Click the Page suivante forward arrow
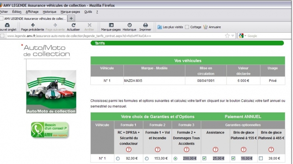293x164 pixels. click(55, 25)
